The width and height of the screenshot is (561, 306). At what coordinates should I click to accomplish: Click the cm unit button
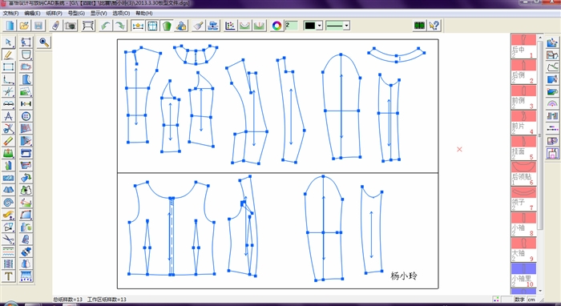[531, 300]
